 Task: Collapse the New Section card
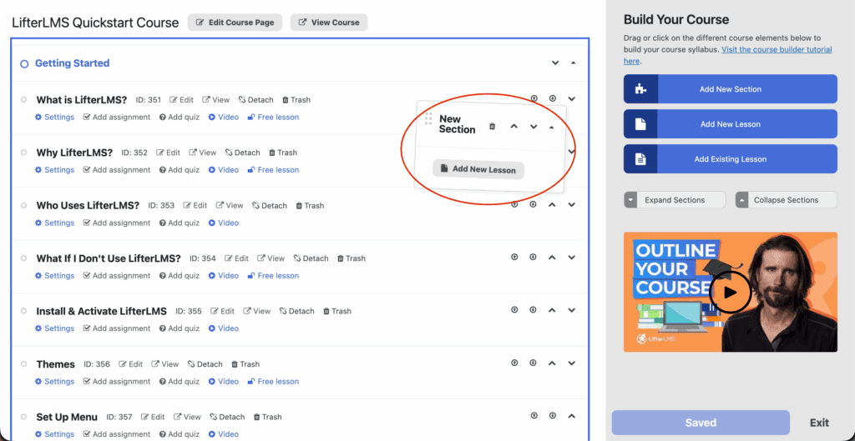tap(551, 127)
